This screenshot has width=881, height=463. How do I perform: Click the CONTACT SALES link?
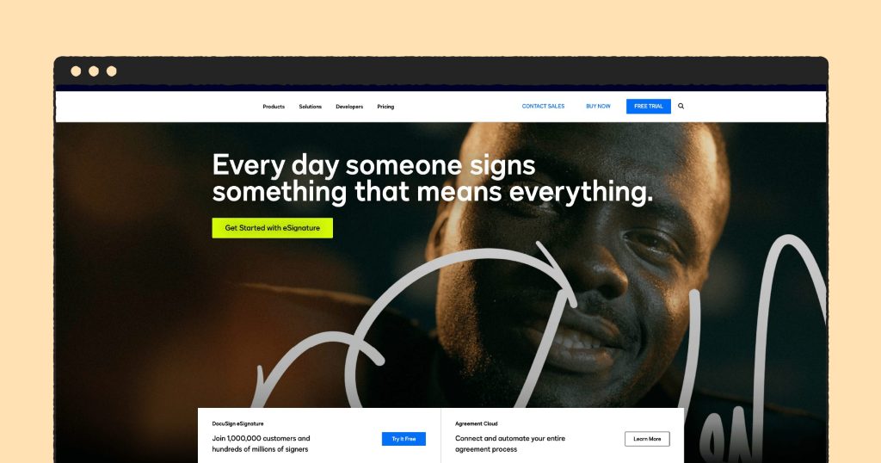[x=544, y=106]
